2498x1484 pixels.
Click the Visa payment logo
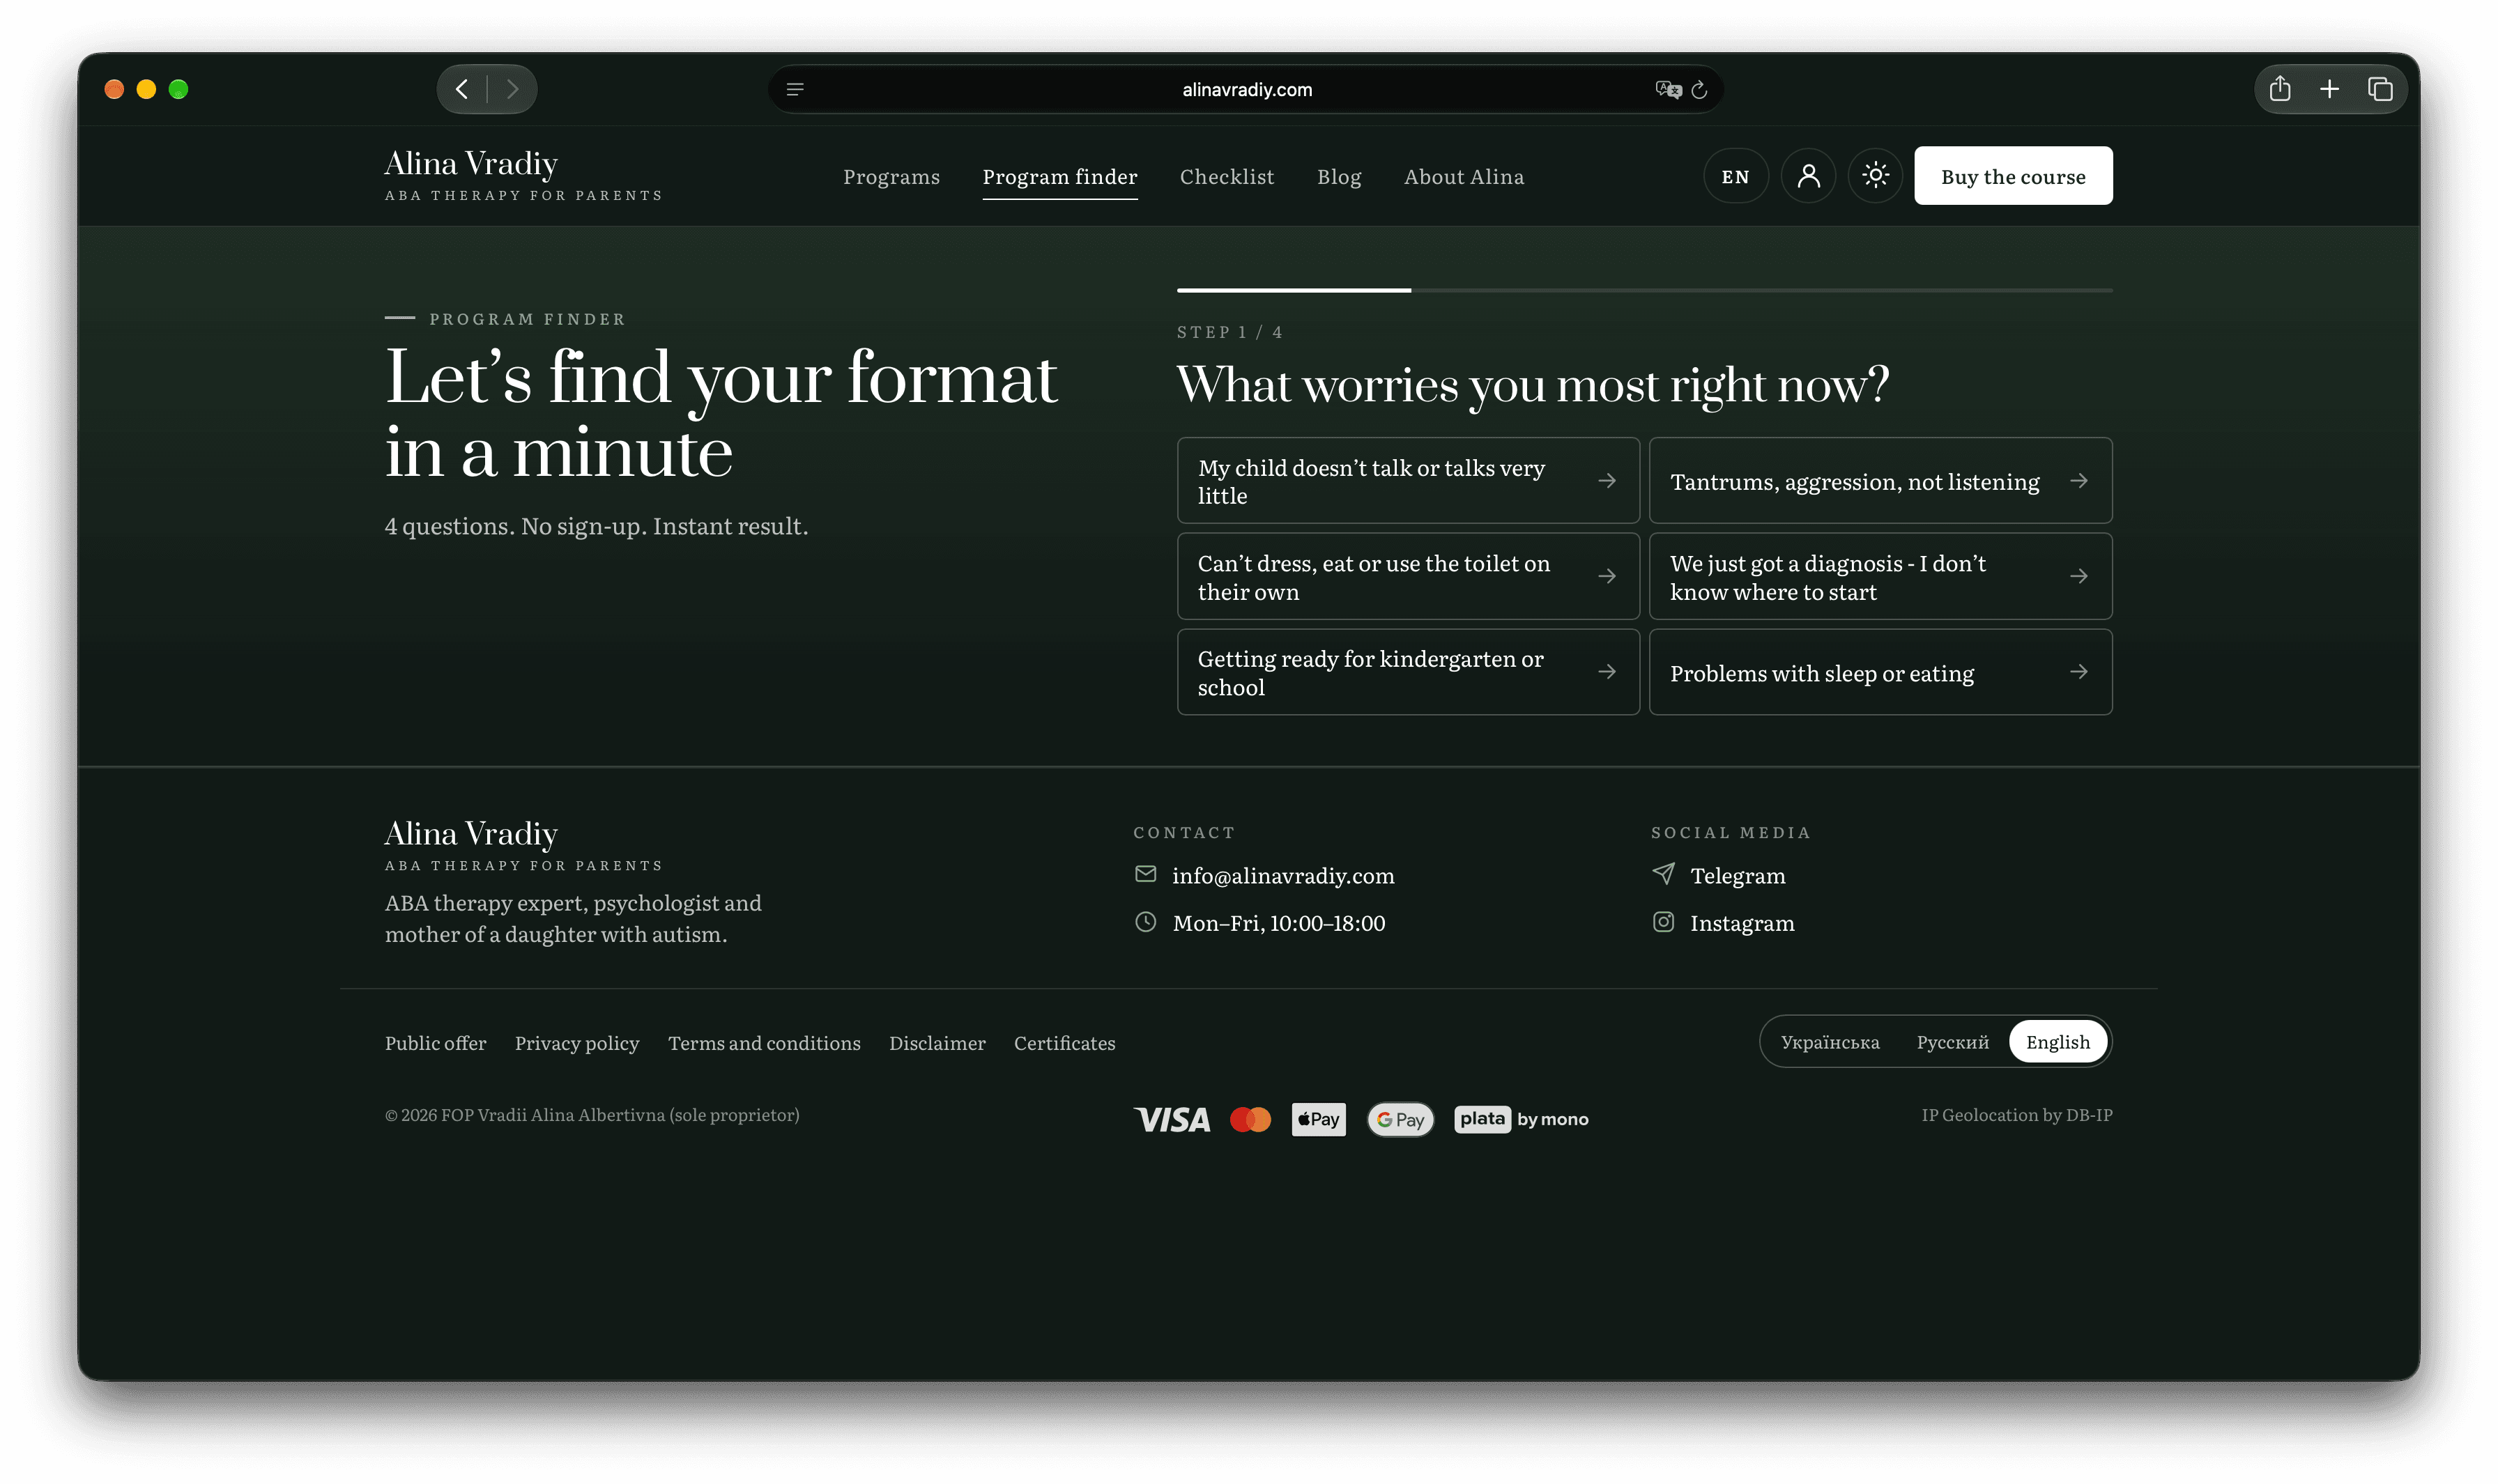coord(1172,1119)
